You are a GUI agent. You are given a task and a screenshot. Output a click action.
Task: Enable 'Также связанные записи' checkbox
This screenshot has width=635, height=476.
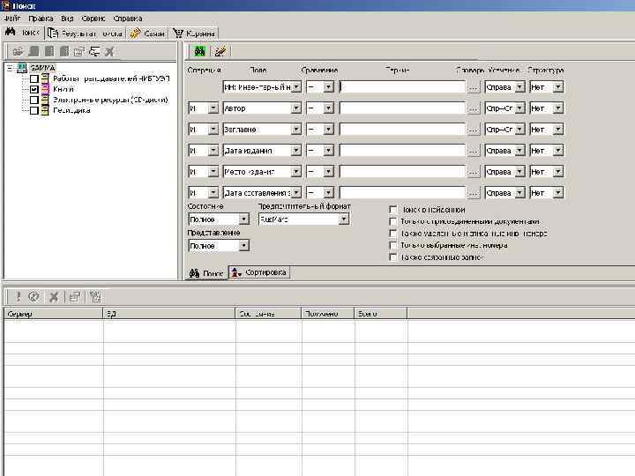pyautogui.click(x=392, y=257)
